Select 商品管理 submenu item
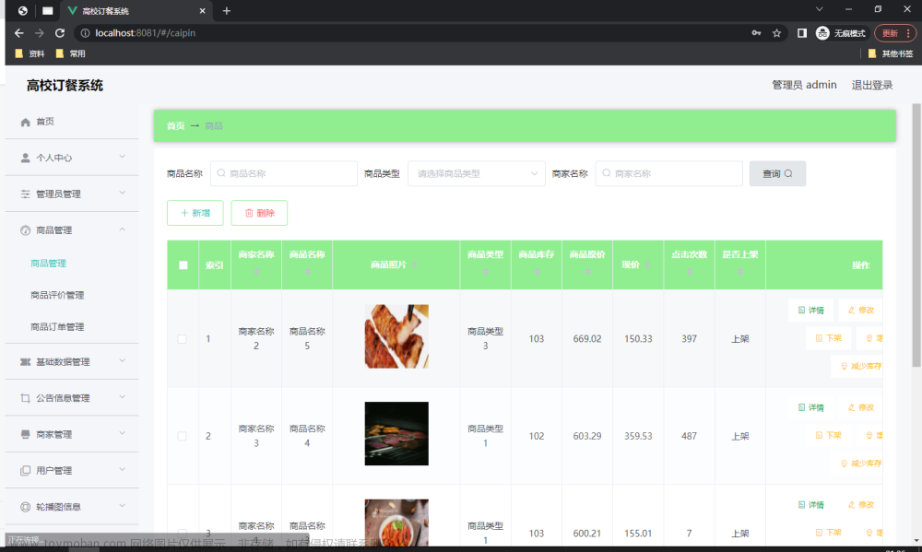The height and width of the screenshot is (552, 922). [x=48, y=264]
